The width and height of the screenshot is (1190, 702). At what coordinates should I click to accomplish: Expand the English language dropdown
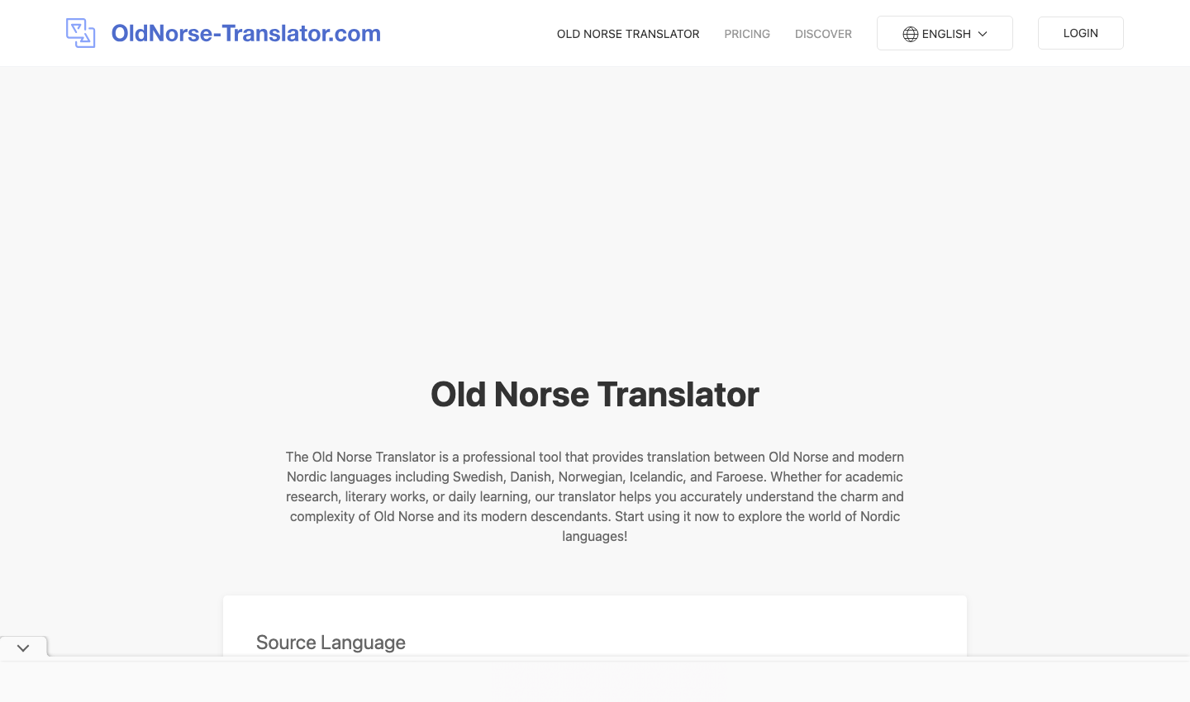945,33
